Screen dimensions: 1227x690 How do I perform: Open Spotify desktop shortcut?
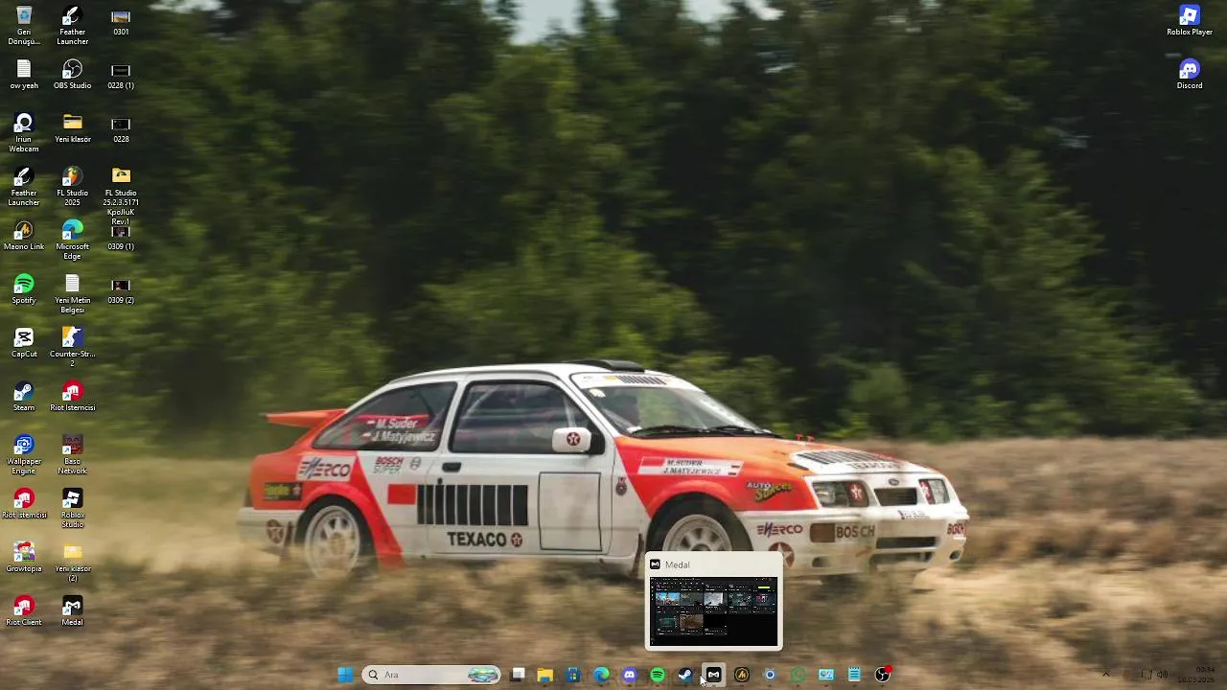24,289
